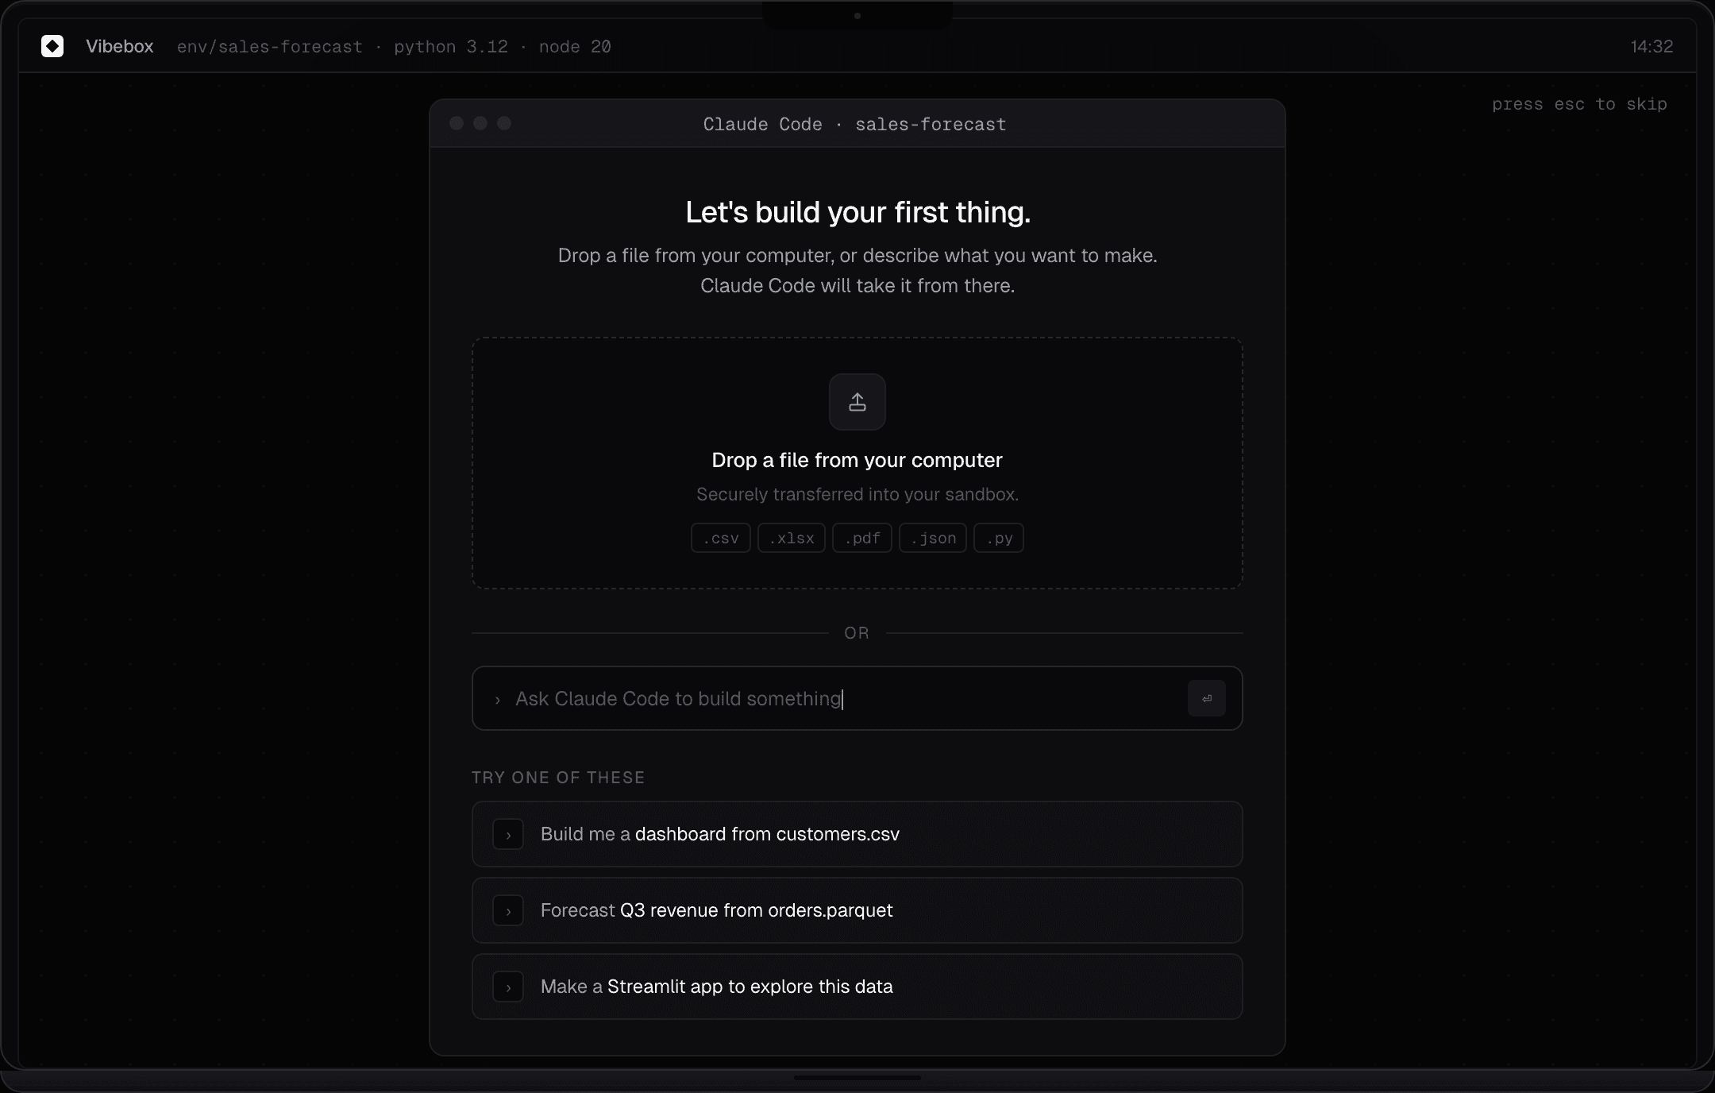Click the prompt caret inside the ask field

[498, 700]
